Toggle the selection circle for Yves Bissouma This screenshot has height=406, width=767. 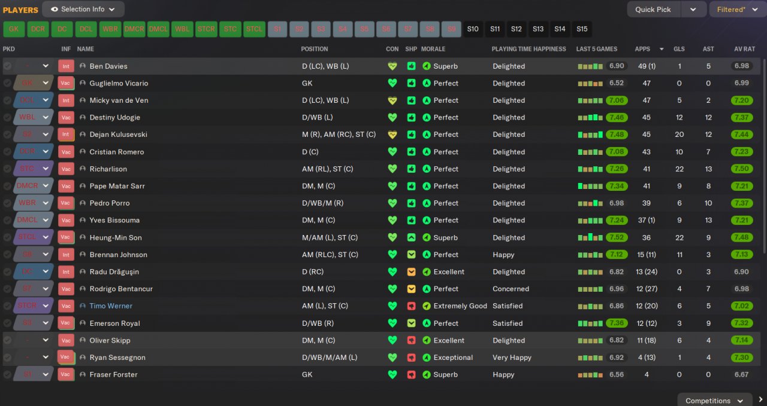(x=7, y=221)
